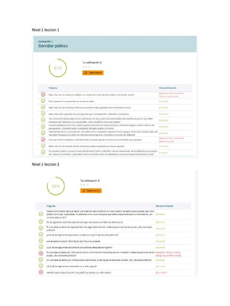The width and height of the screenshot is (230, 306).
Task: Click the 'Nivel 1 leccion 2' heading
Action: tap(46, 164)
